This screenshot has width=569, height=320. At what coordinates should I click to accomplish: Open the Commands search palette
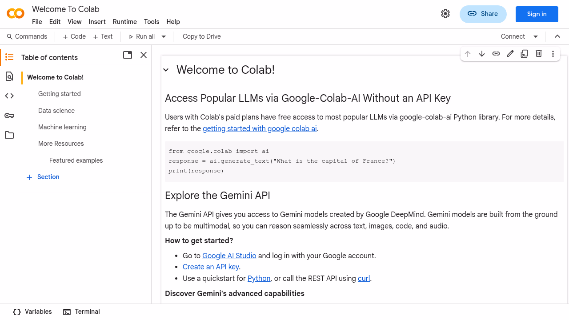[x=27, y=36]
